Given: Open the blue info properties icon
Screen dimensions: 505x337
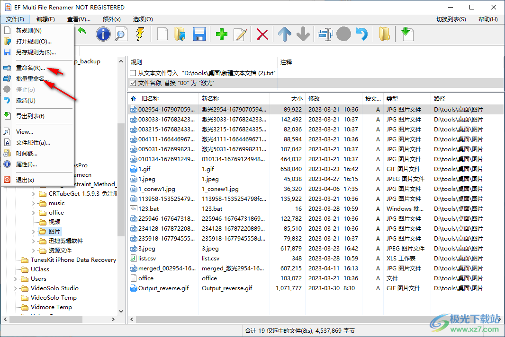Looking at the screenshot, I should pyautogui.click(x=103, y=34).
